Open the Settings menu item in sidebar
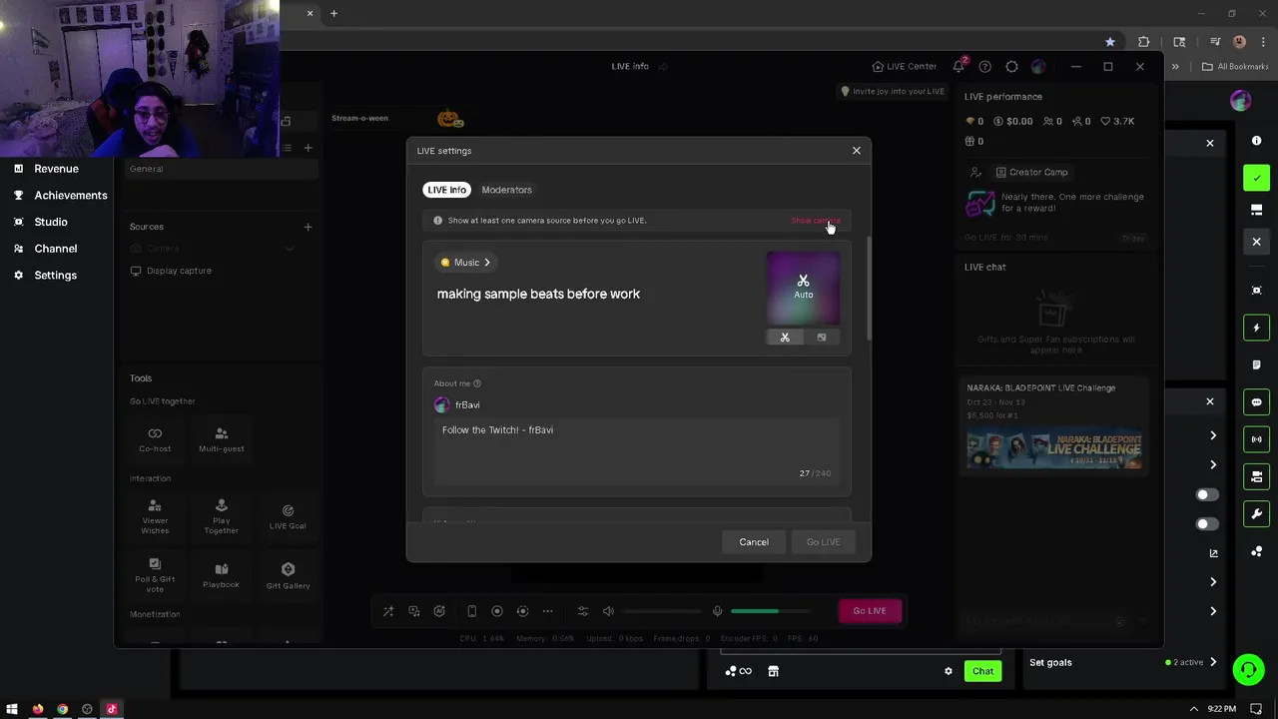This screenshot has width=1278, height=719. [x=55, y=276]
